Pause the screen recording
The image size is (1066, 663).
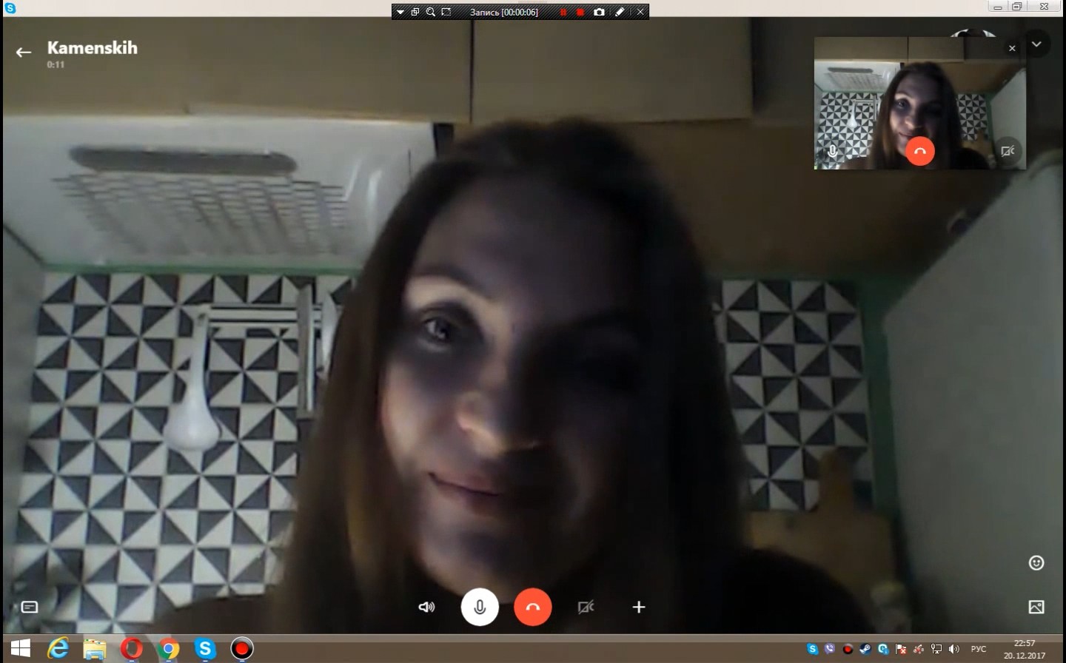tap(563, 12)
